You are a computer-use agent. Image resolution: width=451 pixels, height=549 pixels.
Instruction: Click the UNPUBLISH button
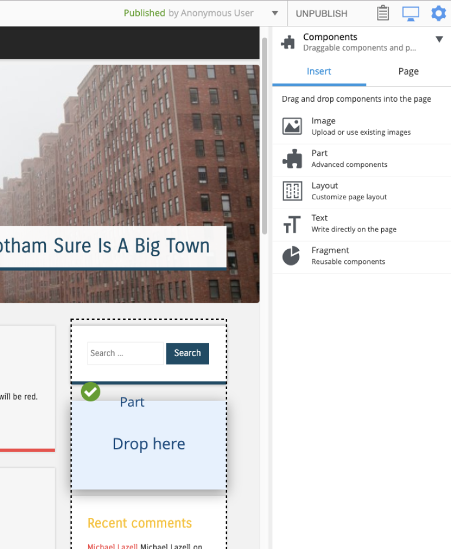[321, 13]
